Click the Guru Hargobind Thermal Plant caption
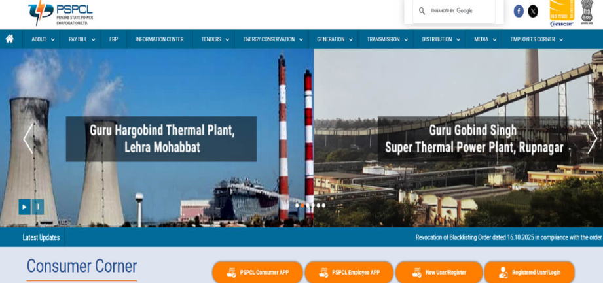Image resolution: width=603 pixels, height=283 pixels. 162,139
